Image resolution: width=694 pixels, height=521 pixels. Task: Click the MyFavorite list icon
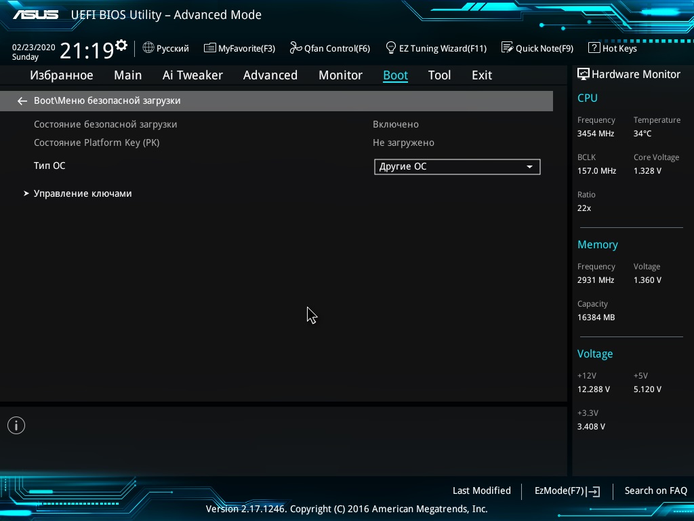(x=210, y=48)
